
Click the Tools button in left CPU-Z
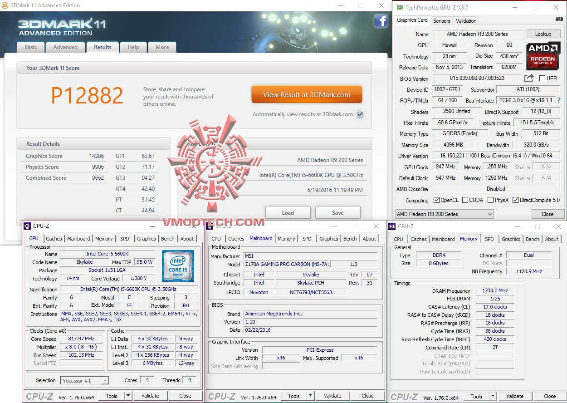tap(112, 396)
